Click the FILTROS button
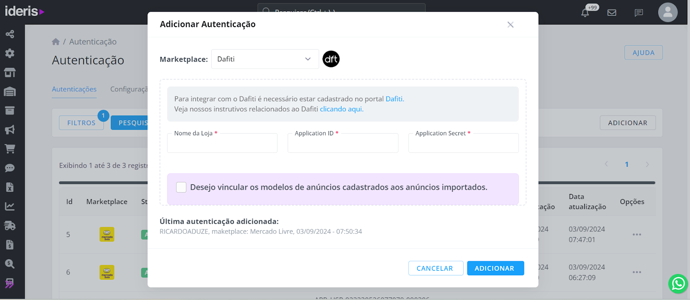This screenshot has height=300, width=690. (x=81, y=123)
